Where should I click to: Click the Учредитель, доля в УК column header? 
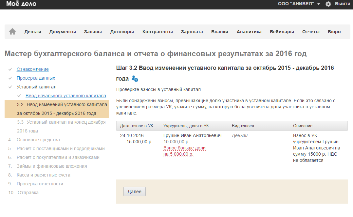(x=186, y=126)
